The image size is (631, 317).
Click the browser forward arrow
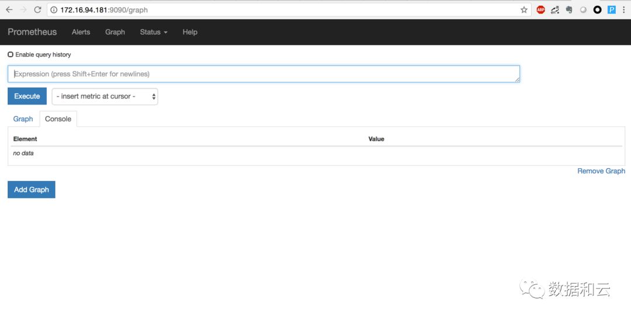[x=24, y=10]
